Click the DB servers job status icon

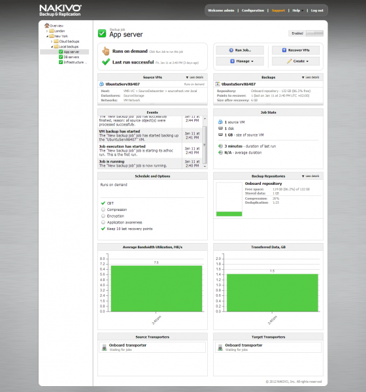[x=61, y=57]
